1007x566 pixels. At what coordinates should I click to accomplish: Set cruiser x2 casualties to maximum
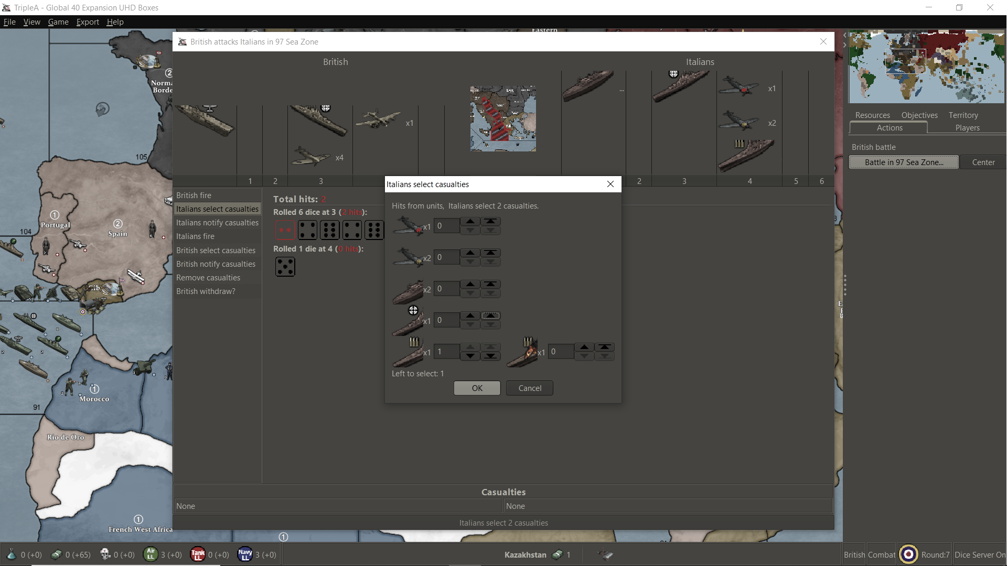pyautogui.click(x=490, y=285)
